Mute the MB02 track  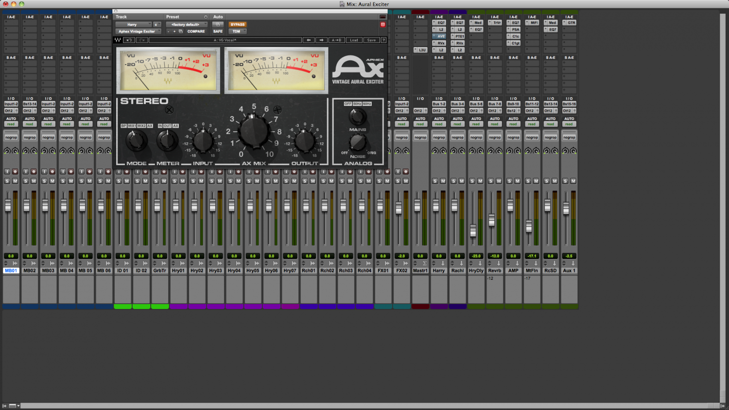click(33, 181)
